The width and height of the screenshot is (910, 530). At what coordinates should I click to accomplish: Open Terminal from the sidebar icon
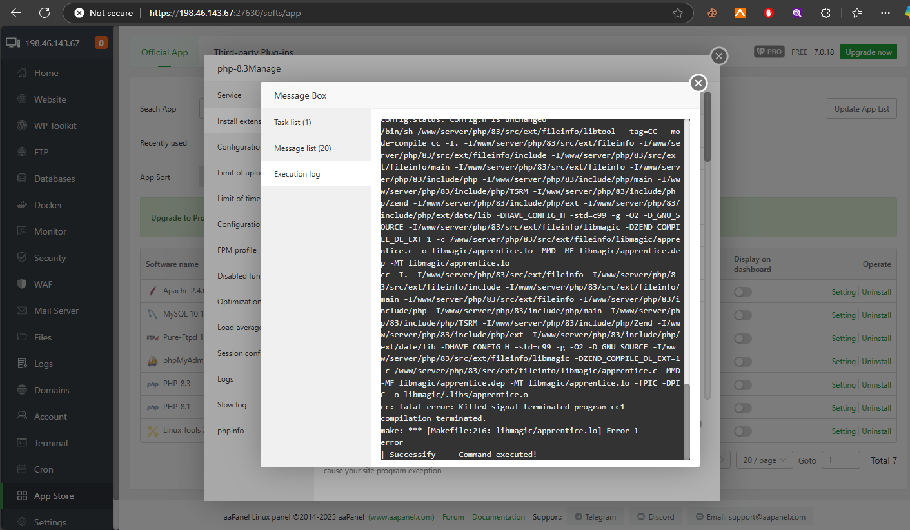tap(23, 443)
